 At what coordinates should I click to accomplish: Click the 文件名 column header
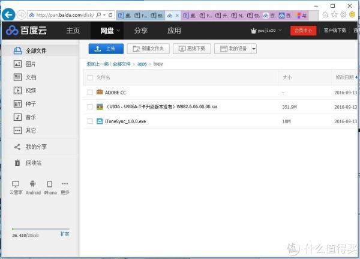pyautogui.click(x=103, y=78)
